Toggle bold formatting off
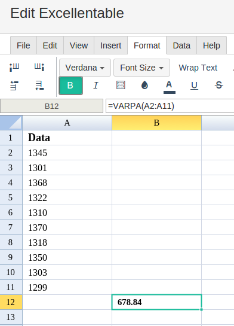The height and width of the screenshot is (326, 234). (71, 86)
